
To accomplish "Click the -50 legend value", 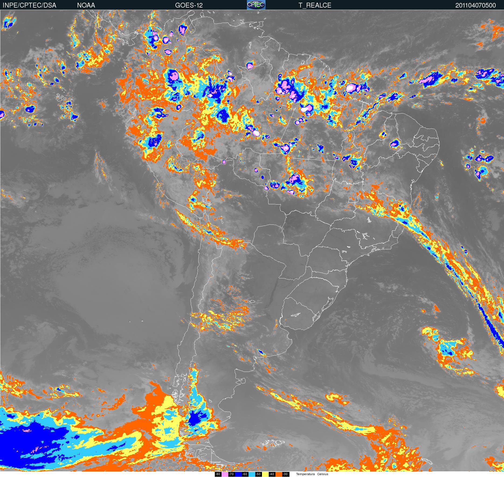I will click(x=258, y=474).
